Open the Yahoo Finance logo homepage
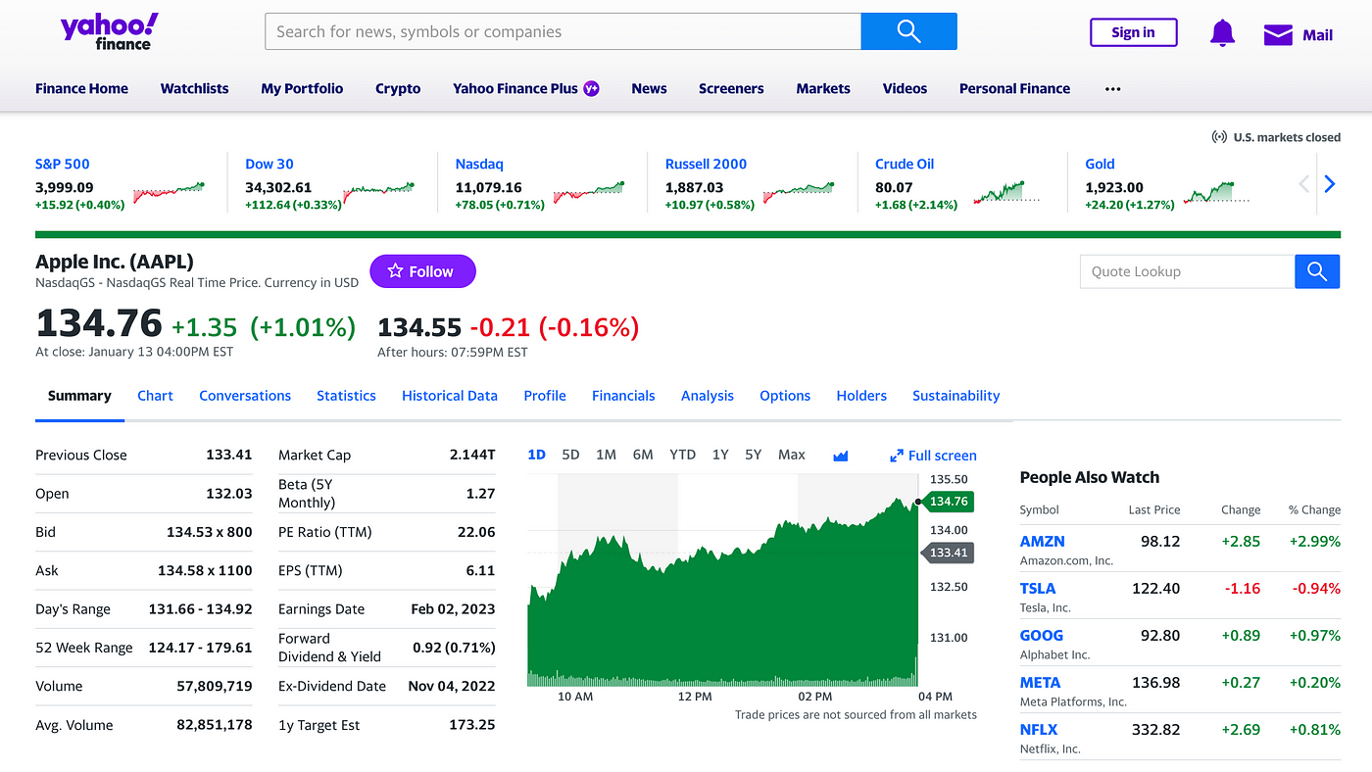This screenshot has height=772, width=1372. tap(109, 31)
